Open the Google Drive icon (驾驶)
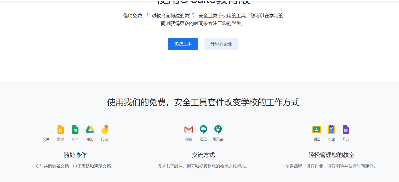 pos(90,129)
